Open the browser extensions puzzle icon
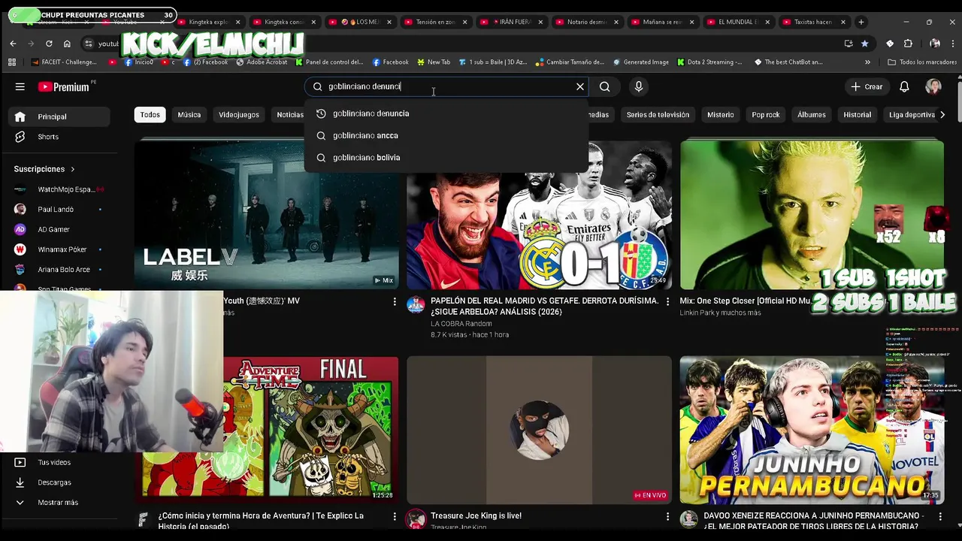962x541 pixels. pyautogui.click(x=908, y=44)
